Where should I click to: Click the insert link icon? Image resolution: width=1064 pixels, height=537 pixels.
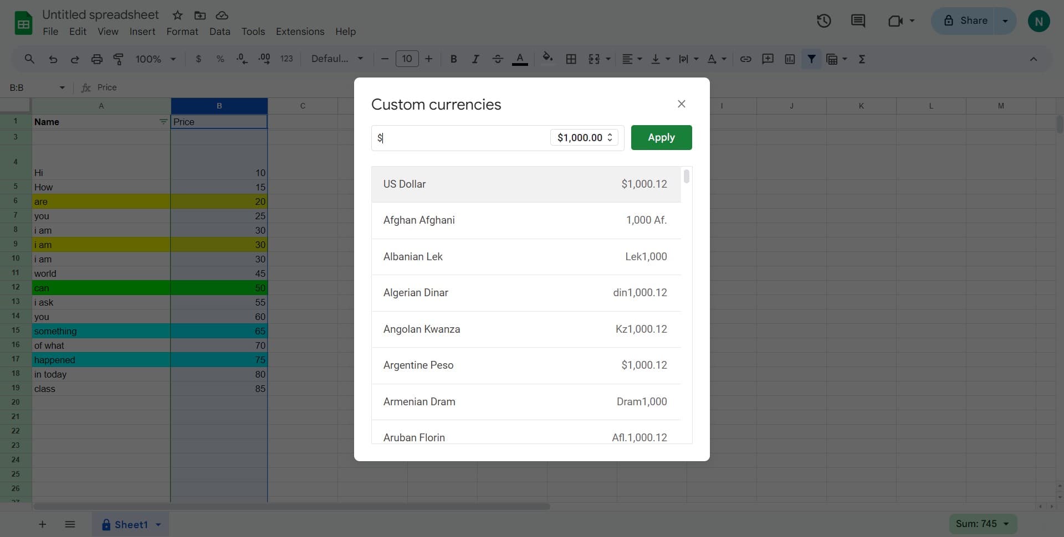pyautogui.click(x=745, y=59)
